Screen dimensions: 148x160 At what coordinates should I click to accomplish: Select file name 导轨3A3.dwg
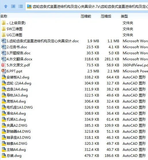pyautogui.click(x=17, y=95)
